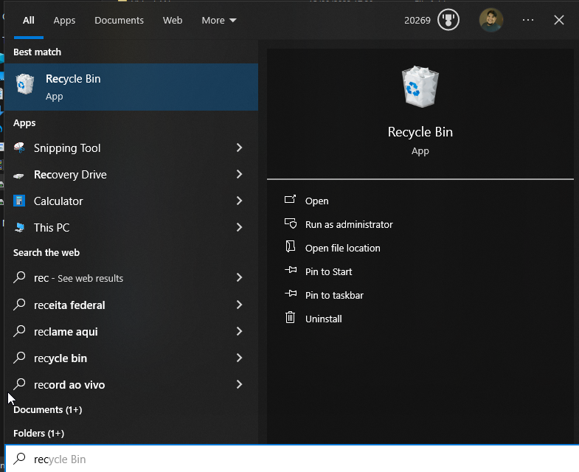Open the Recycle Bin best match result

click(x=131, y=87)
